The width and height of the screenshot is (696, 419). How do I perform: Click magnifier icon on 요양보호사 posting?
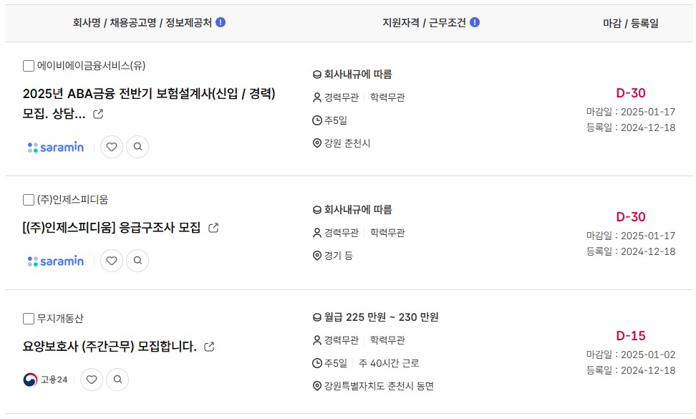point(117,380)
